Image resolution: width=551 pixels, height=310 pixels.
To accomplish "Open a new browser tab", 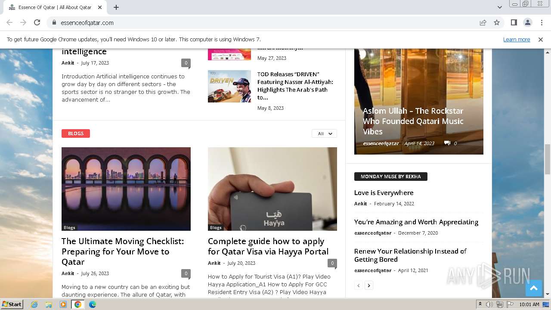I will [116, 7].
